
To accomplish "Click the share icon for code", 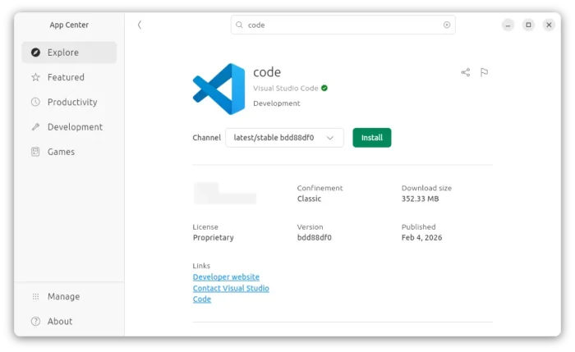I will 466,72.
